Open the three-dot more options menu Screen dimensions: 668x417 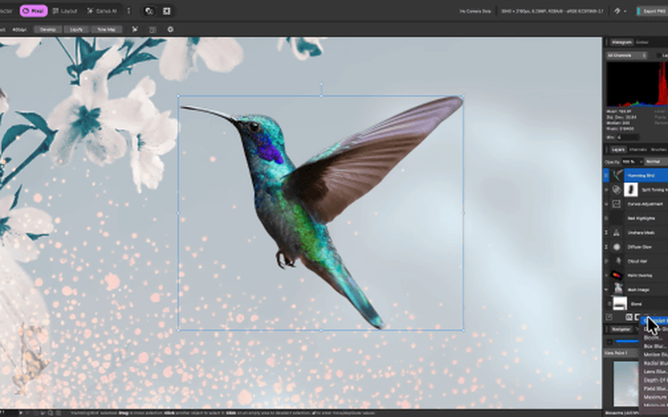pos(129,10)
